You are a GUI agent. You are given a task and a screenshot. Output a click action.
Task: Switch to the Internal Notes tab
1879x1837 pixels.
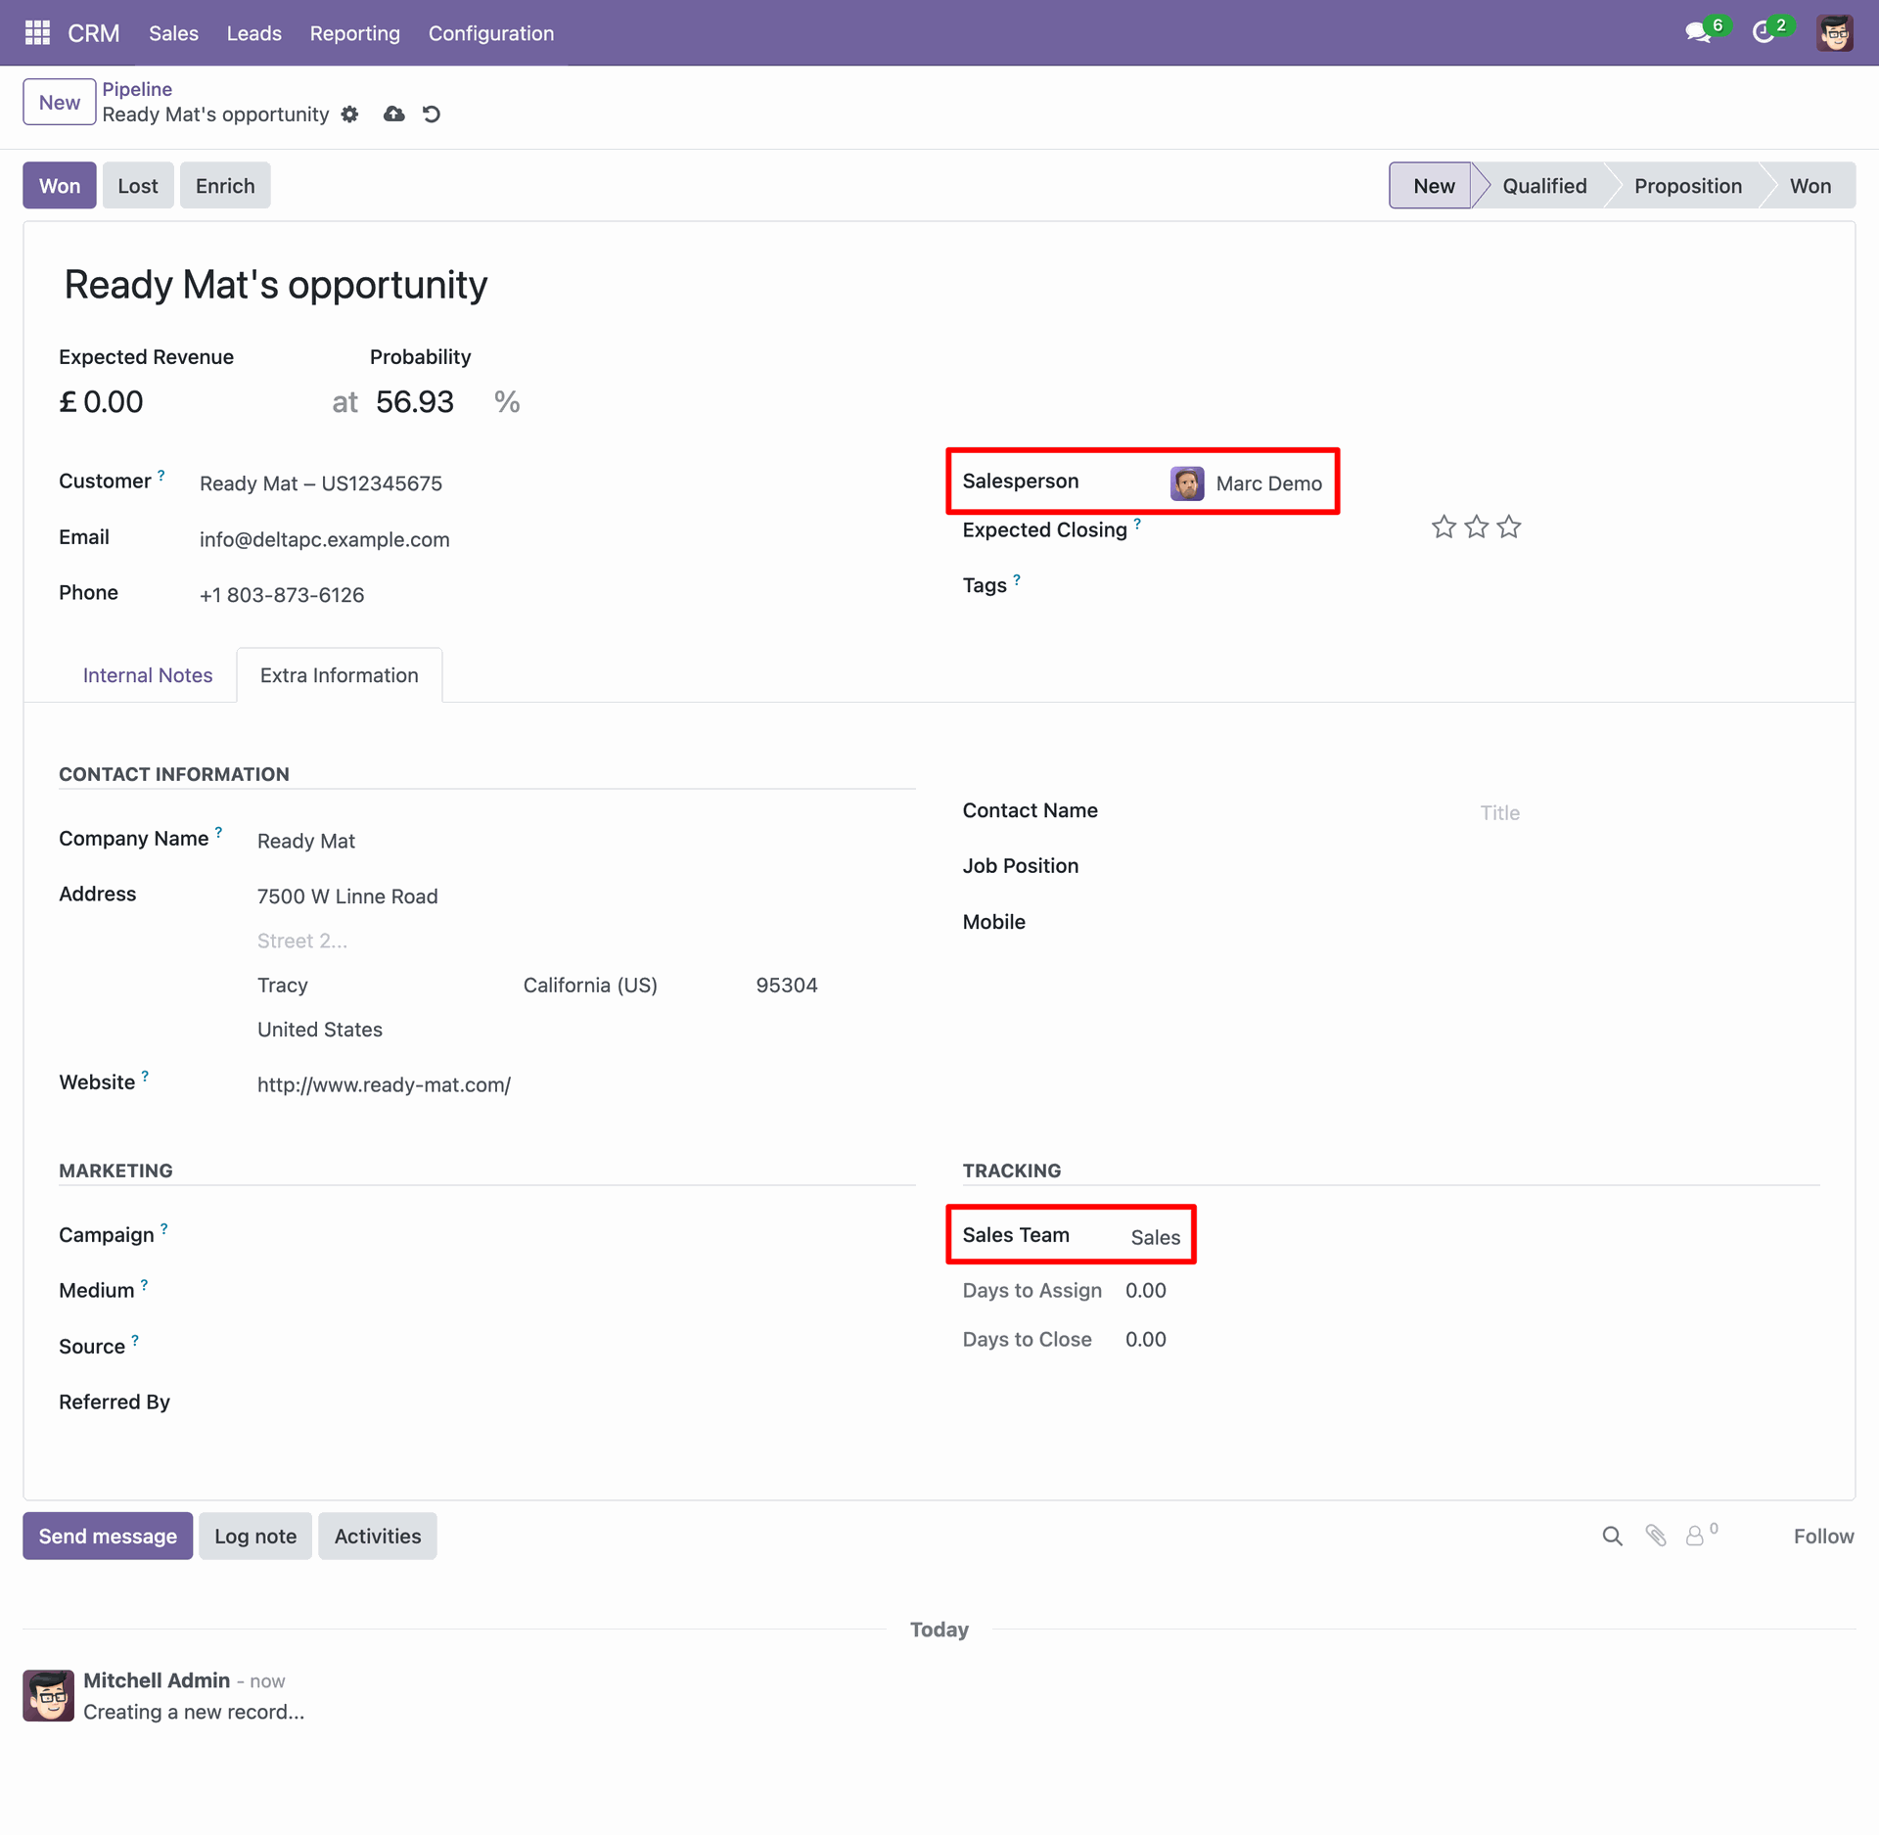(148, 675)
